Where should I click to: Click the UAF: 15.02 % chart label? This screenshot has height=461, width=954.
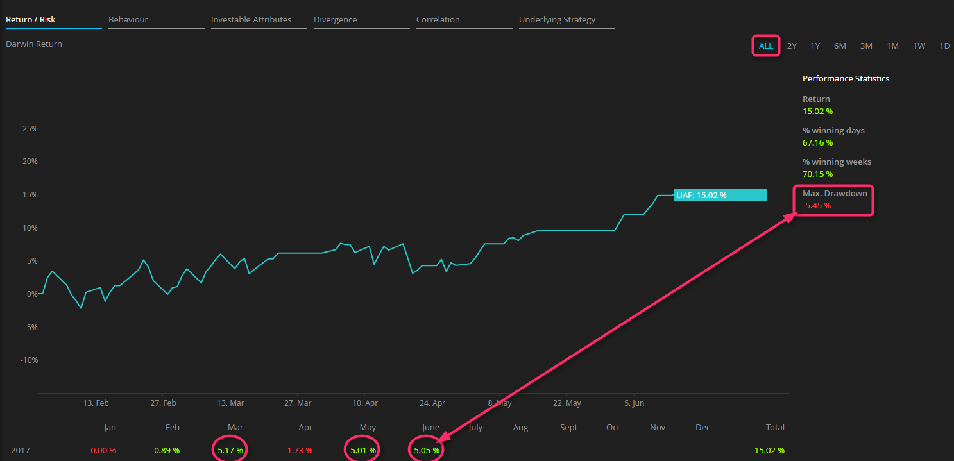(x=720, y=195)
